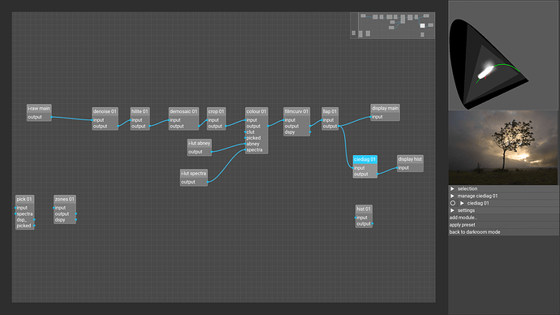Click the hist 01 output connector
Viewport: 560px width, 315px height.
tap(373, 223)
